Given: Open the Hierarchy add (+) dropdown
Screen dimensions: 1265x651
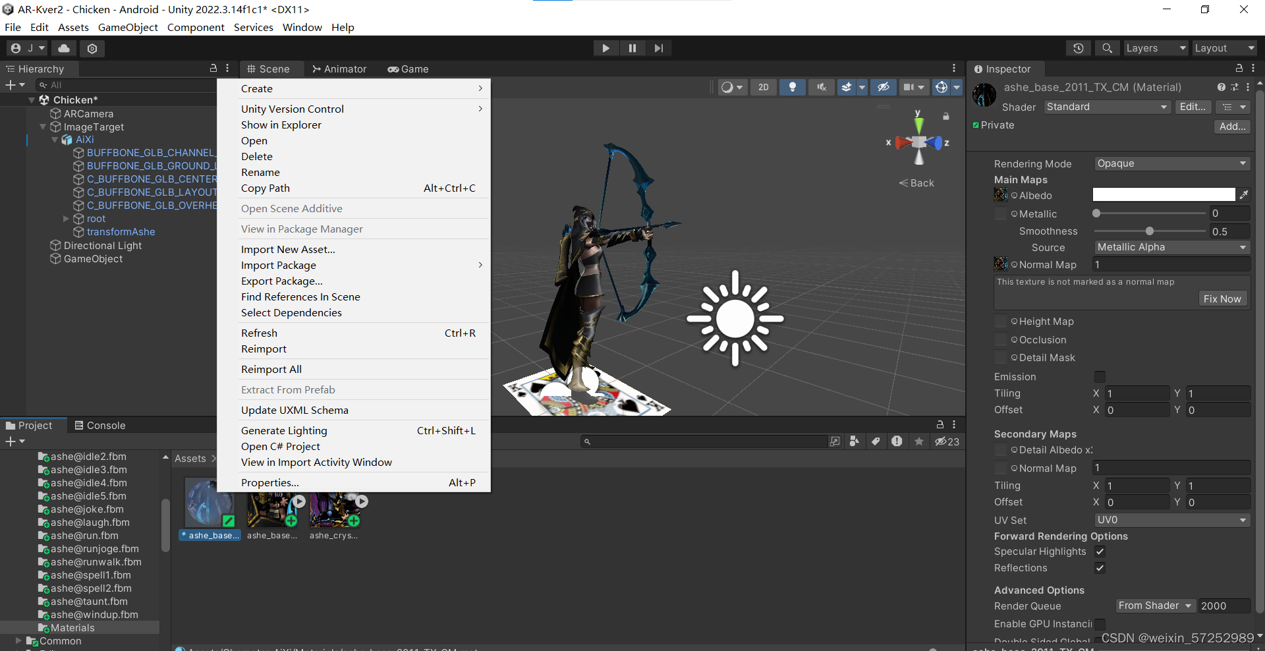Looking at the screenshot, I should [x=15, y=85].
